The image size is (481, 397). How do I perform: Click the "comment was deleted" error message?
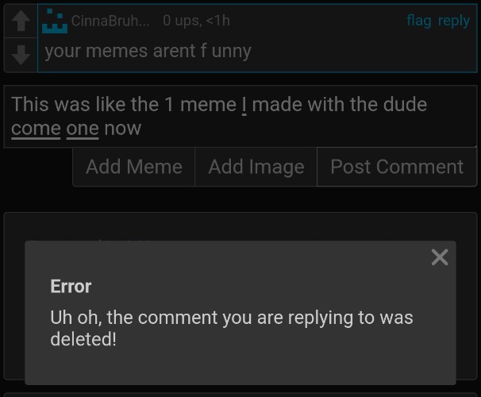[x=231, y=328]
